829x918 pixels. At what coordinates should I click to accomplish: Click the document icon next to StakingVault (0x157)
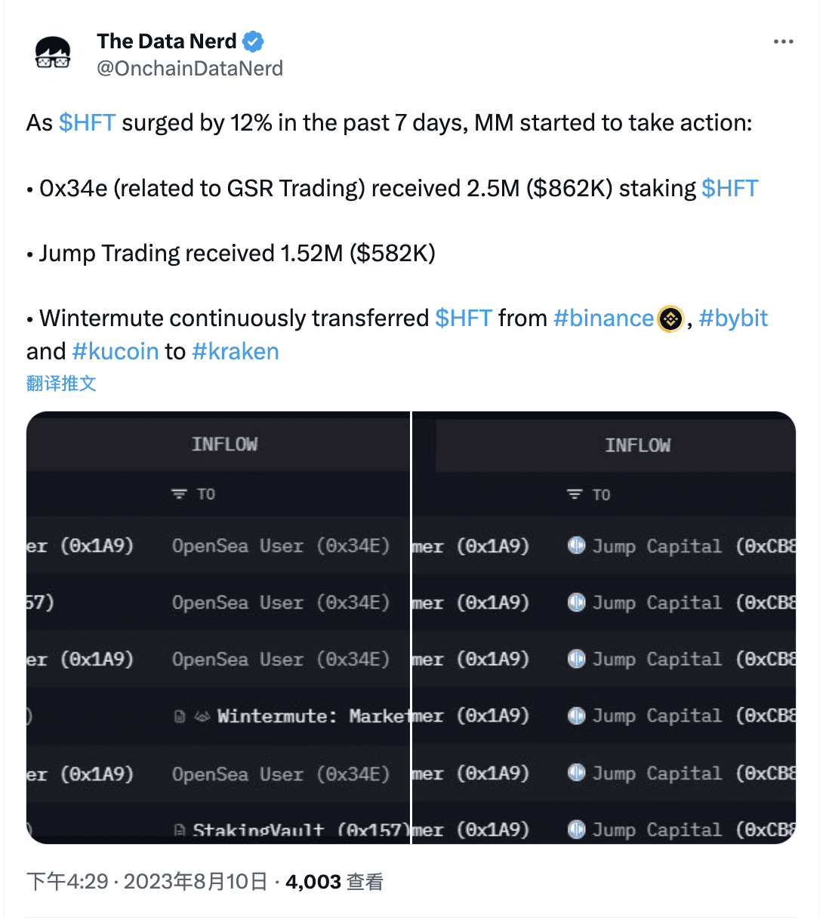click(178, 828)
